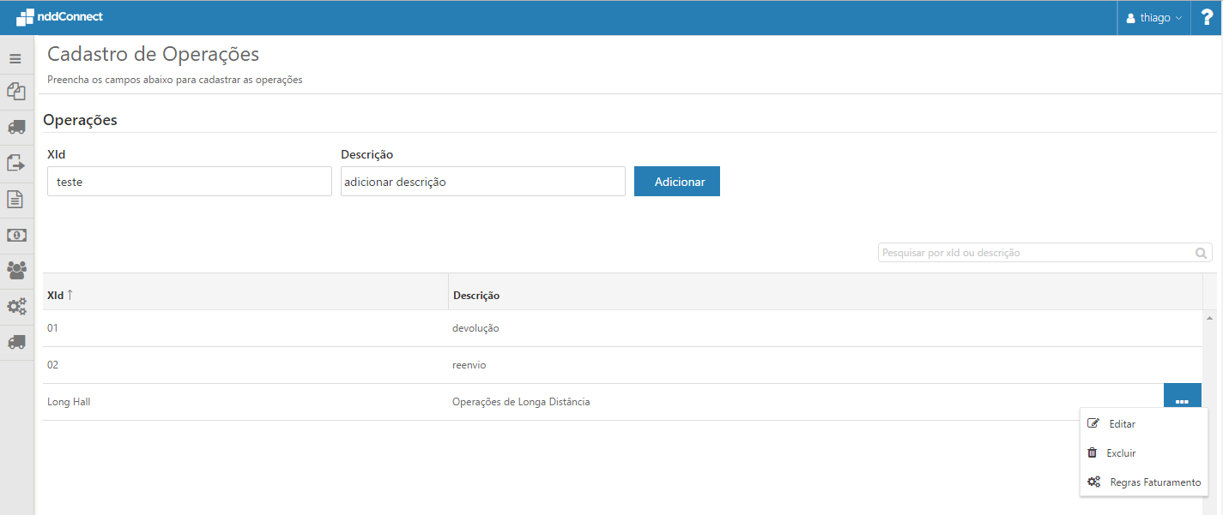The height and width of the screenshot is (515, 1223).
Task: Click the Descrição input field
Action: tap(482, 182)
